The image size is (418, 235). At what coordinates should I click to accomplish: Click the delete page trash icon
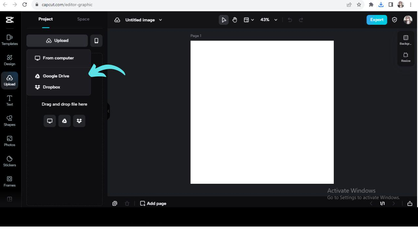tap(127, 203)
